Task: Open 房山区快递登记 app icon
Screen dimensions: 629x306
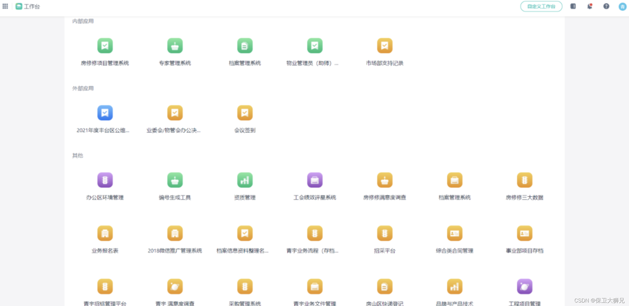Action: pyautogui.click(x=385, y=286)
